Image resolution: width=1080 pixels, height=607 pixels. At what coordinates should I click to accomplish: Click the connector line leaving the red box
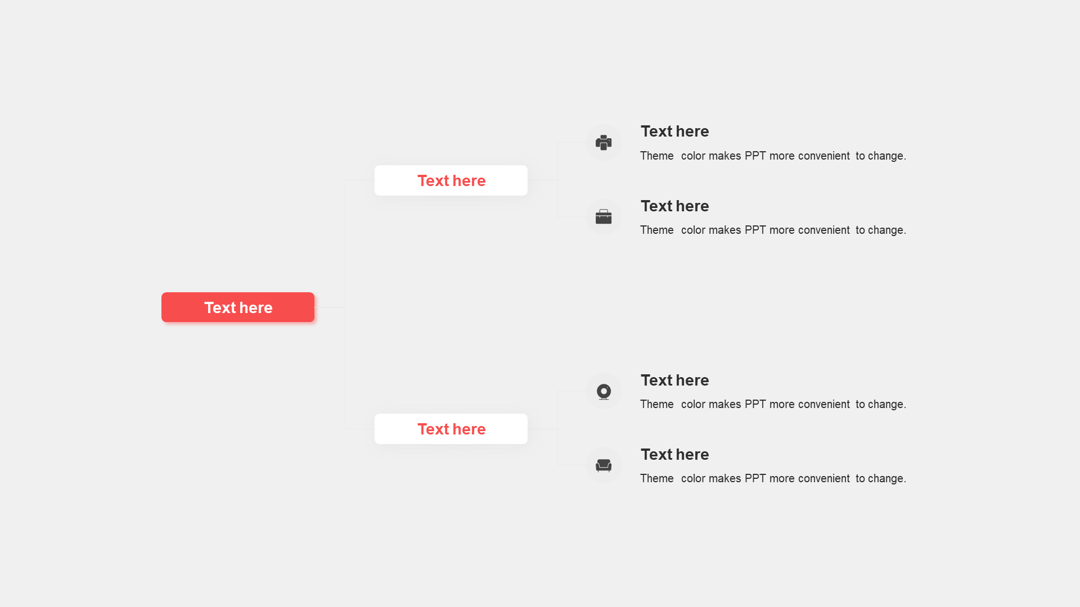pyautogui.click(x=330, y=307)
